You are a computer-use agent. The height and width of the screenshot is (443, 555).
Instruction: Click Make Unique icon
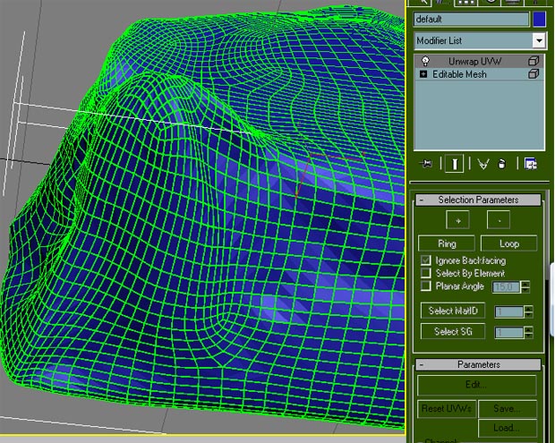(x=483, y=164)
